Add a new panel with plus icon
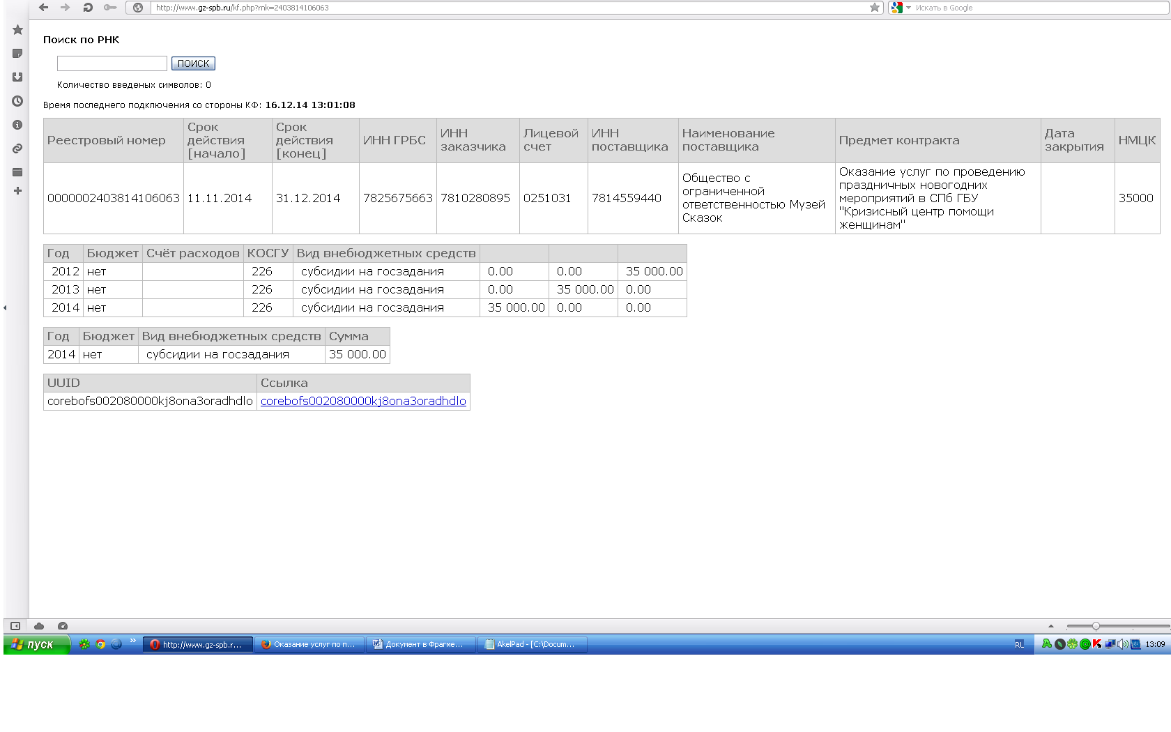Image resolution: width=1171 pixels, height=732 pixels. (17, 191)
